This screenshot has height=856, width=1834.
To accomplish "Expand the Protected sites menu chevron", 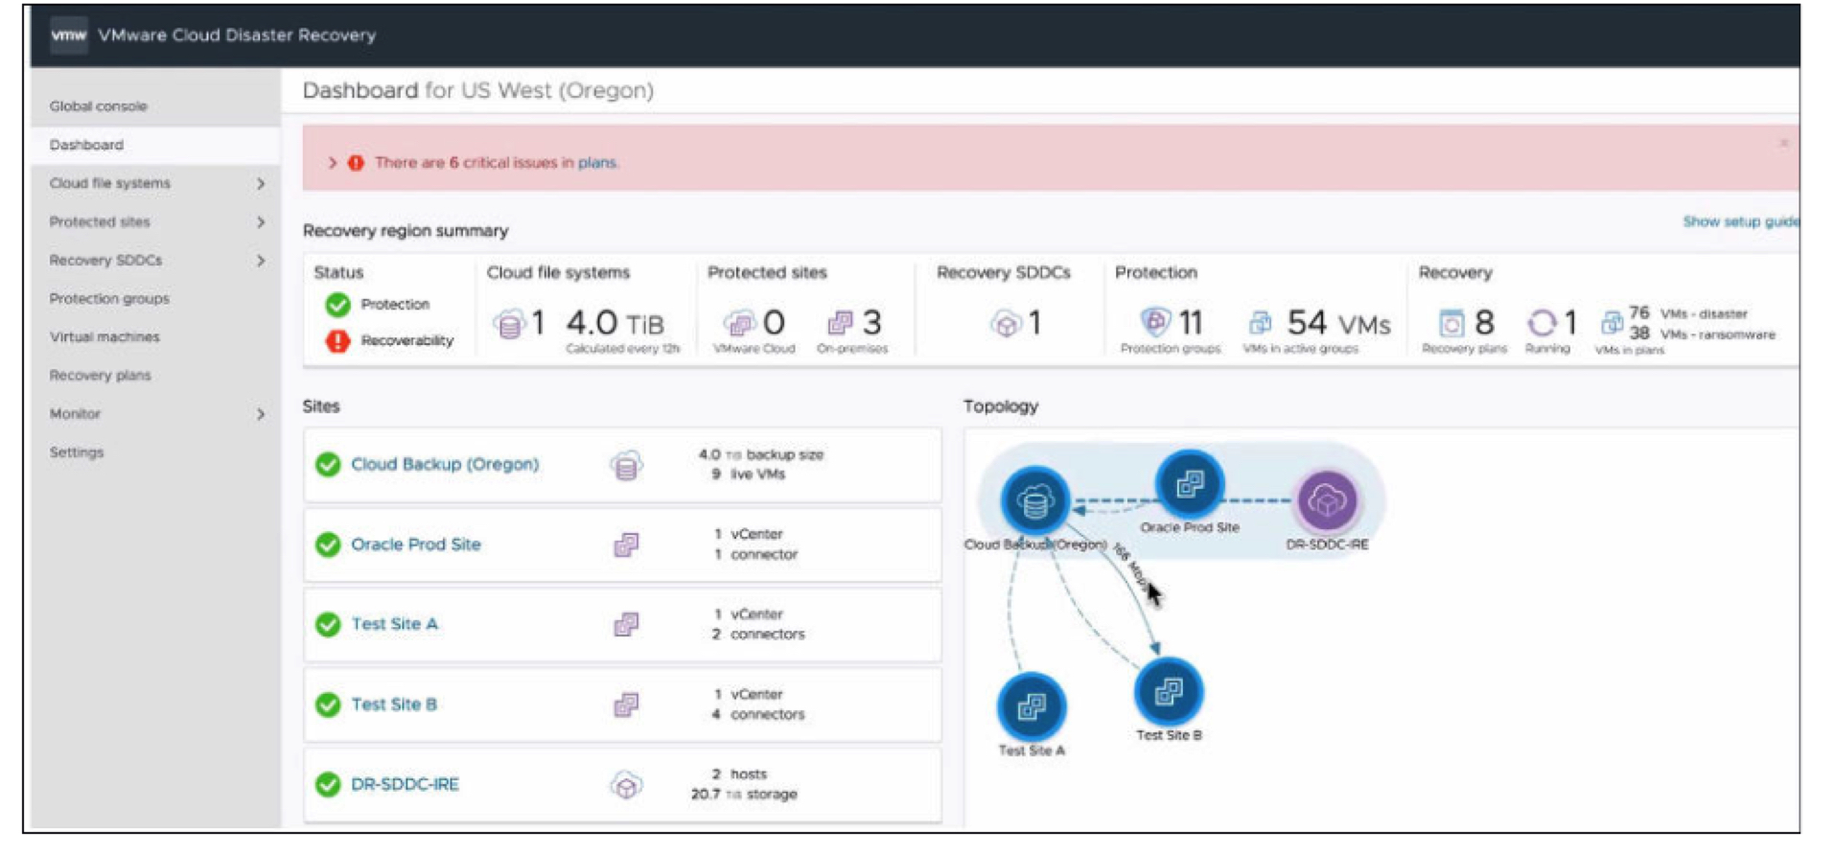I will 261,222.
